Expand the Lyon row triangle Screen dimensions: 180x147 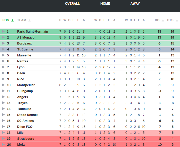3,67
